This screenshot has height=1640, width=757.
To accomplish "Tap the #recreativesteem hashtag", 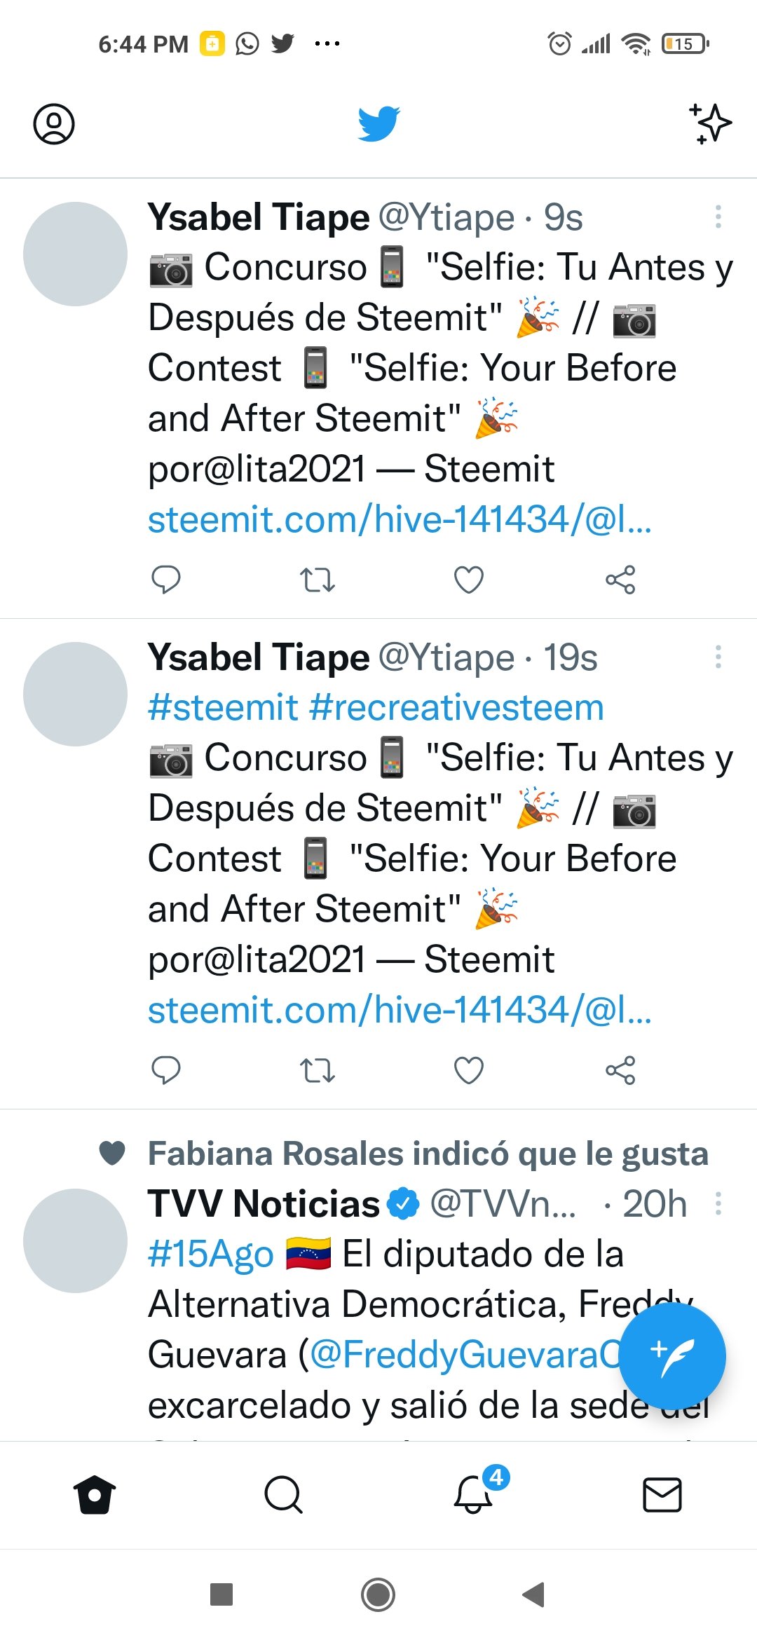I will click(456, 707).
